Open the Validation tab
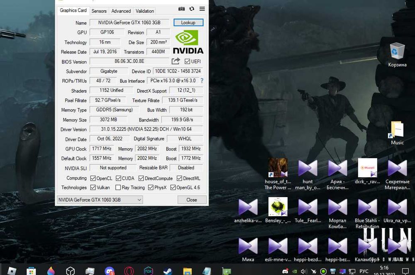Viewport: 415px width, 275px height. coord(145,11)
